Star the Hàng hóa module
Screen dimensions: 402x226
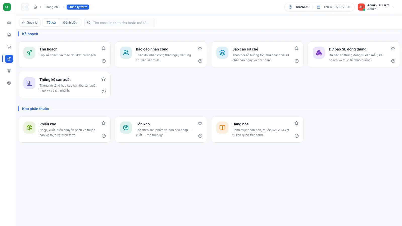click(296, 123)
